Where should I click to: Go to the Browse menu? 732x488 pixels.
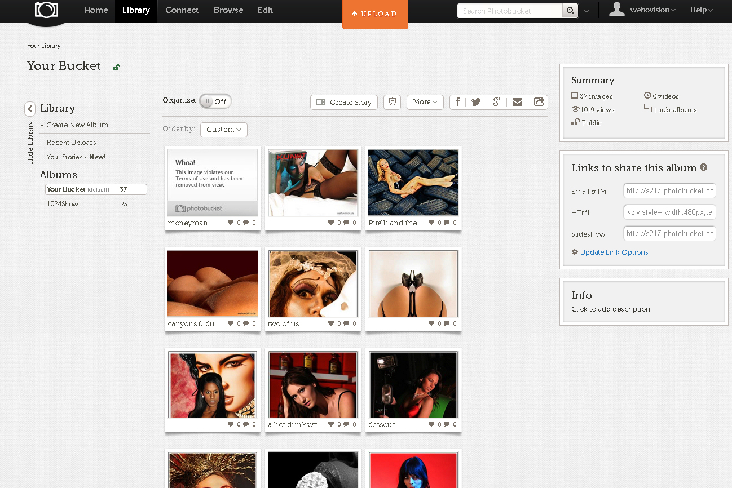tap(228, 10)
